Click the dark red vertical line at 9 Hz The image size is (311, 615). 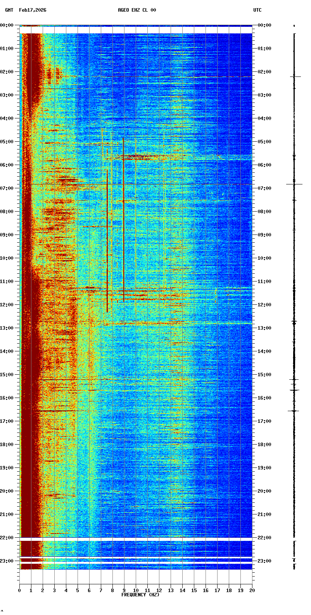[x=124, y=221]
